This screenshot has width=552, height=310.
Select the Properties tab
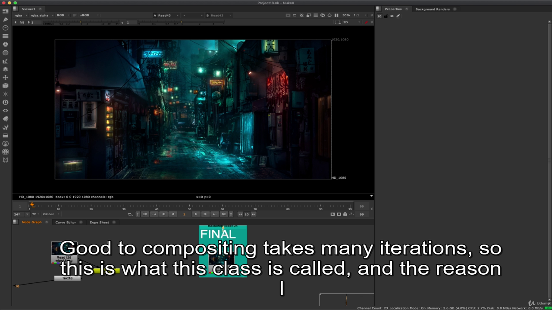tap(393, 9)
